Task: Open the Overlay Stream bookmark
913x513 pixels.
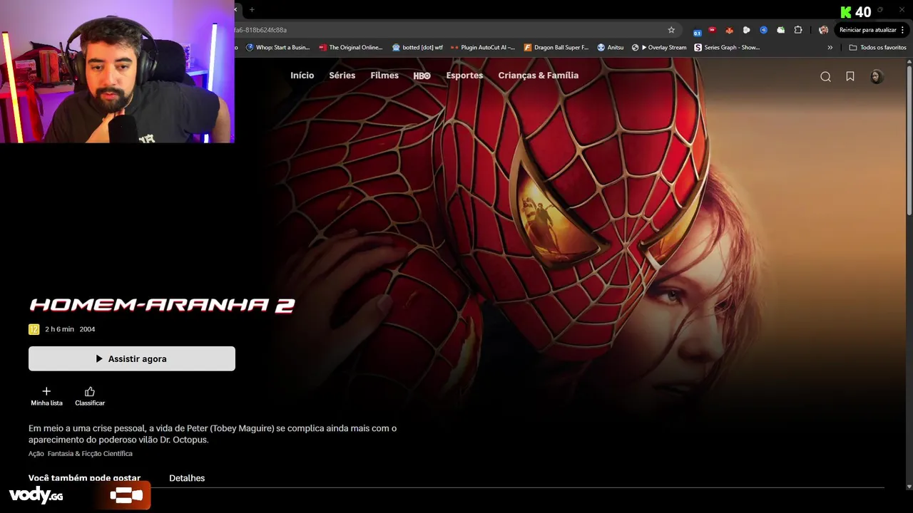Action: click(659, 48)
